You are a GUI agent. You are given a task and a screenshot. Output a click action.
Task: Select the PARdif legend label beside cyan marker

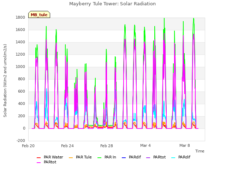click(x=184, y=157)
